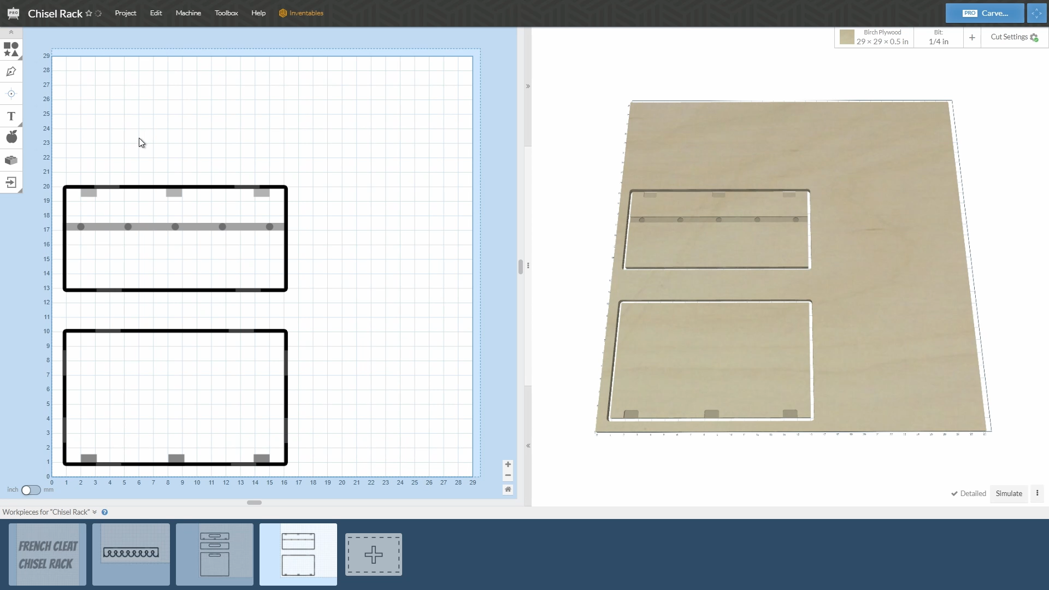Click the Simulate button
The image size is (1049, 590).
click(1009, 493)
